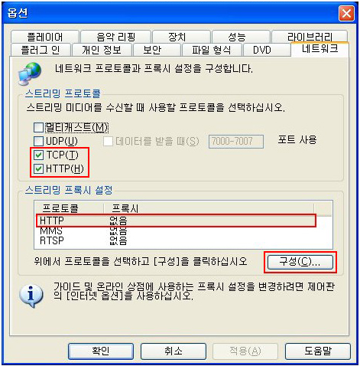360x366 pixels.
Task: Enable the 멀티캐스트(M) checkbox
Action: 38,127
